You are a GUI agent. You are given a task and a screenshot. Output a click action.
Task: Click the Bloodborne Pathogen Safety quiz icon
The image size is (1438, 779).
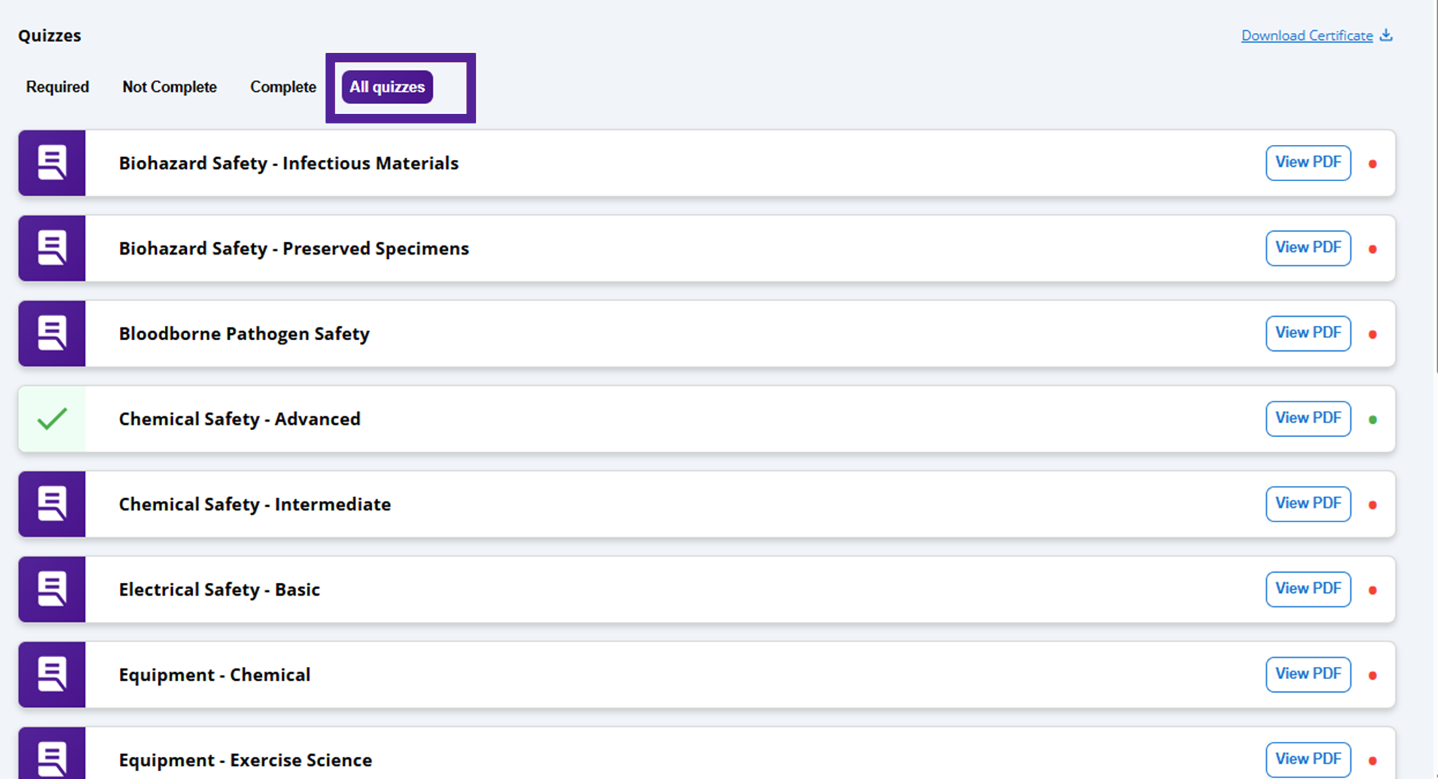point(52,333)
